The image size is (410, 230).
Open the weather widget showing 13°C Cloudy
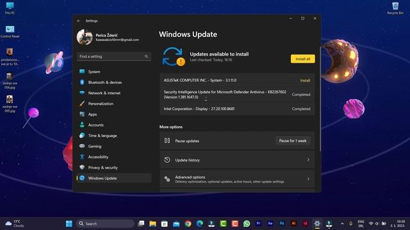(x=15, y=224)
